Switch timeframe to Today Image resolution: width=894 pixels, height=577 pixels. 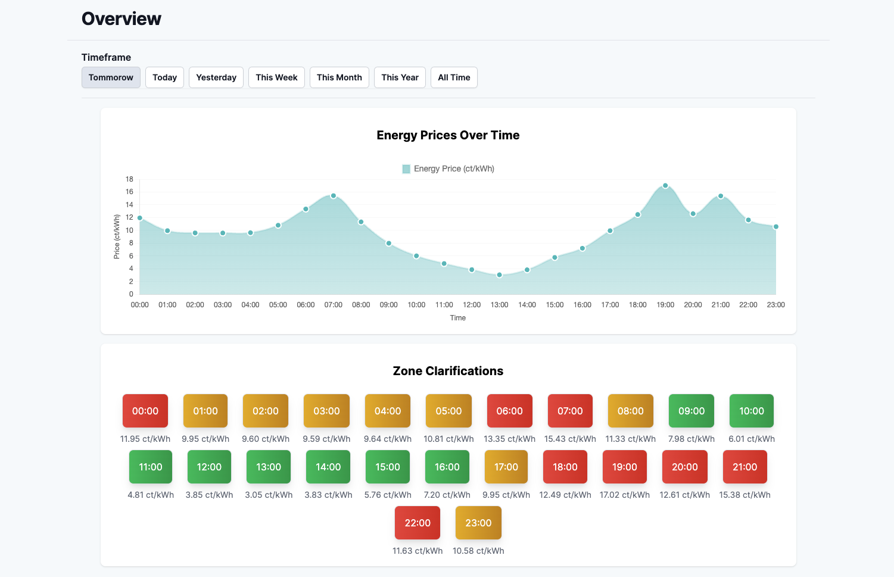164,77
